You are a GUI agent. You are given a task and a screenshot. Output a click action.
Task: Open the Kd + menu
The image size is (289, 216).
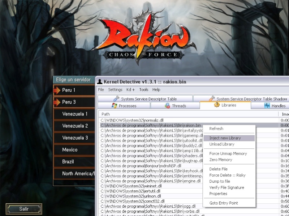pyautogui.click(x=130, y=89)
